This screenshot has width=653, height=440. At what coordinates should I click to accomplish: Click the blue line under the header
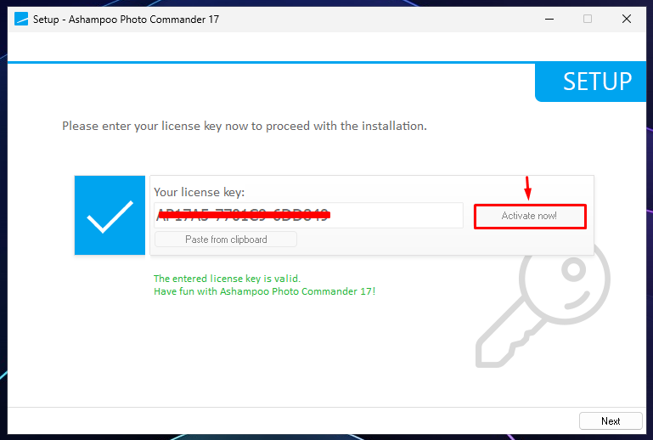pyautogui.click(x=271, y=63)
